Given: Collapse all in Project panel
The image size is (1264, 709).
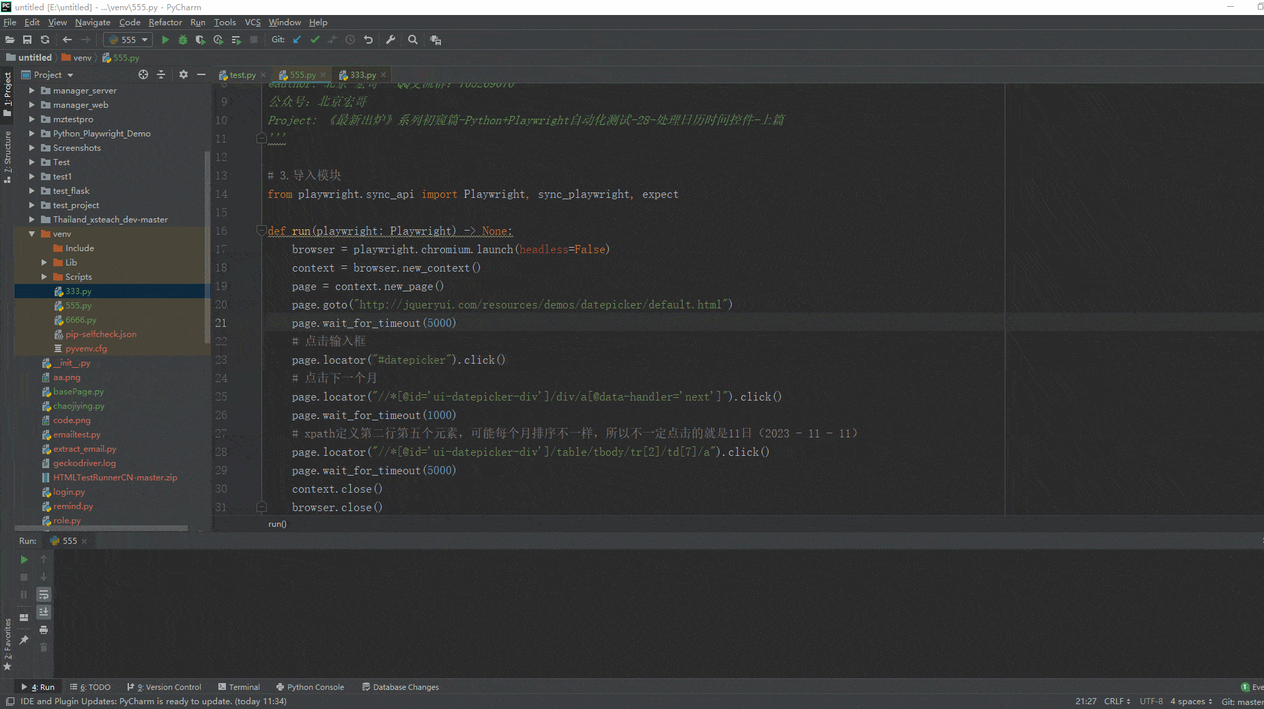Looking at the screenshot, I should (161, 74).
